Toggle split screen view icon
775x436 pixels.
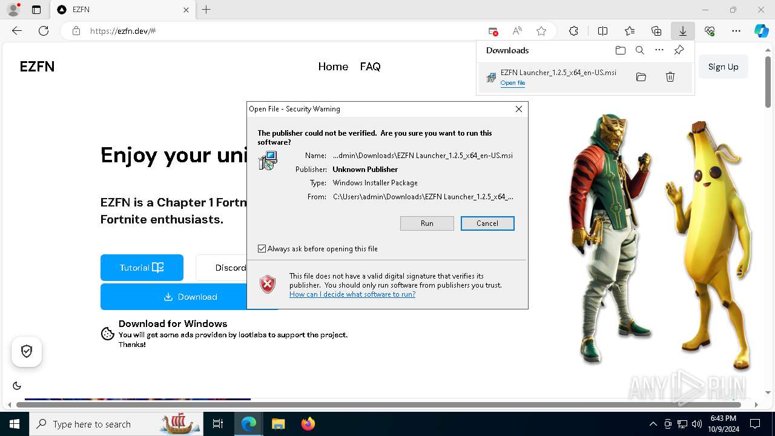602,31
